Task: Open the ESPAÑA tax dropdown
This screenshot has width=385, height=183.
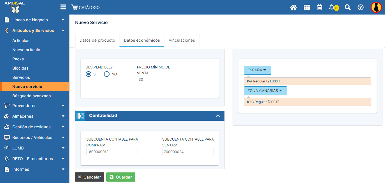Action: click(257, 70)
